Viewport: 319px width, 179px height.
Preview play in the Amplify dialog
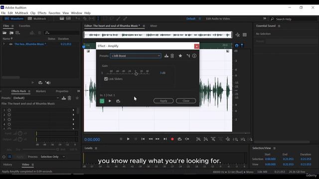(x=110, y=101)
